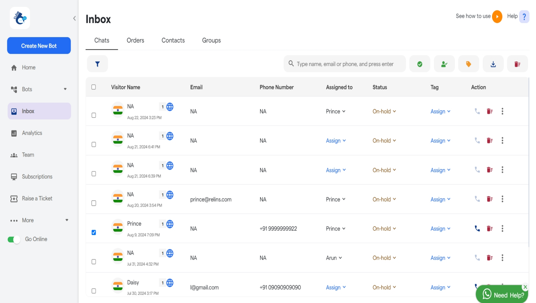The image size is (536, 303).
Task: Click the assign agent toolbar icon
Action: tap(444, 64)
